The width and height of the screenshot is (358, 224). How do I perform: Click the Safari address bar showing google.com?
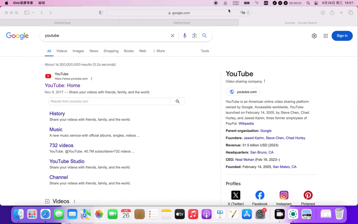click(x=179, y=13)
